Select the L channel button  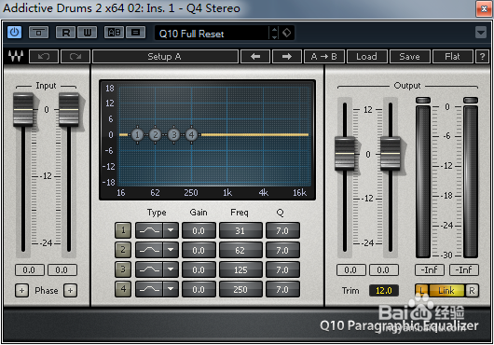click(x=421, y=290)
